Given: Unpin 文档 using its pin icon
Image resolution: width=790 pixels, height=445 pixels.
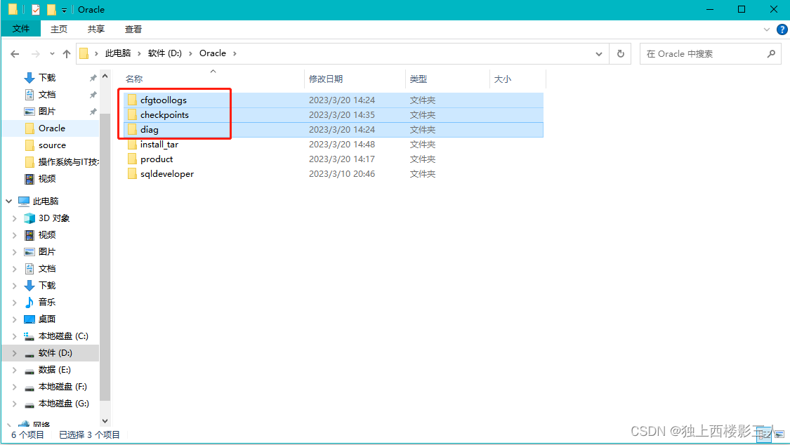Looking at the screenshot, I should click(x=93, y=95).
